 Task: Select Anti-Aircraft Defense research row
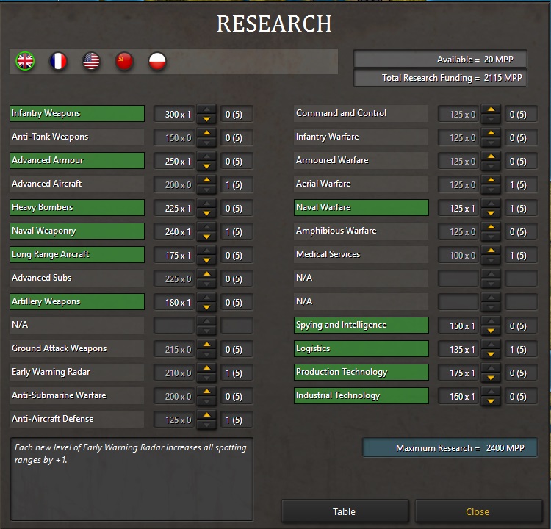[77, 420]
